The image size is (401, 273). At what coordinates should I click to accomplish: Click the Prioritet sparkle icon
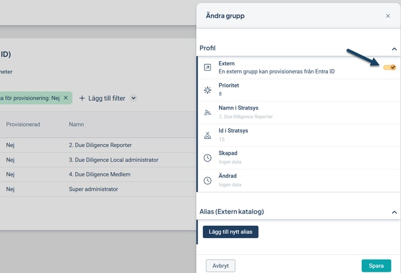point(207,90)
